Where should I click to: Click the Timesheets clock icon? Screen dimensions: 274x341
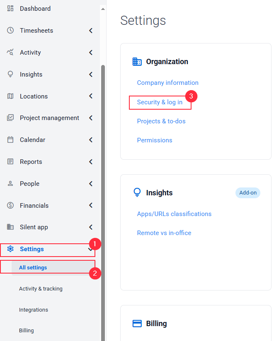[10, 30]
